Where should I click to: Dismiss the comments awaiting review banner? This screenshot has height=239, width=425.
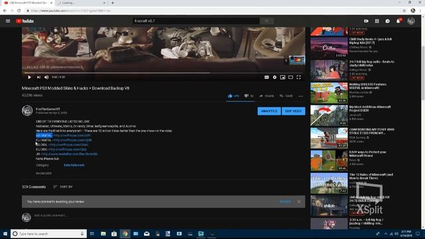[x=299, y=202]
